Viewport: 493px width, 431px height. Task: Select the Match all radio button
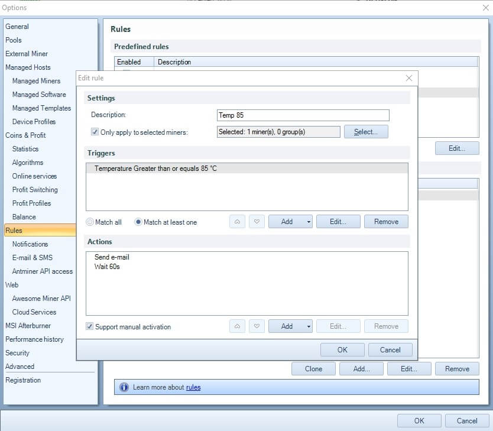[x=90, y=222]
